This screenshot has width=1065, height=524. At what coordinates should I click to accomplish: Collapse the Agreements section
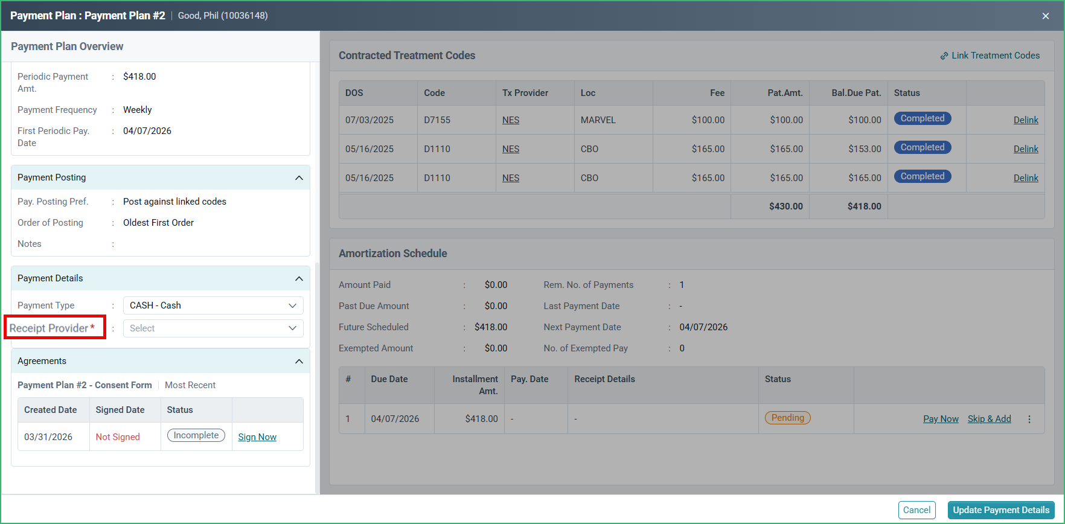point(299,361)
